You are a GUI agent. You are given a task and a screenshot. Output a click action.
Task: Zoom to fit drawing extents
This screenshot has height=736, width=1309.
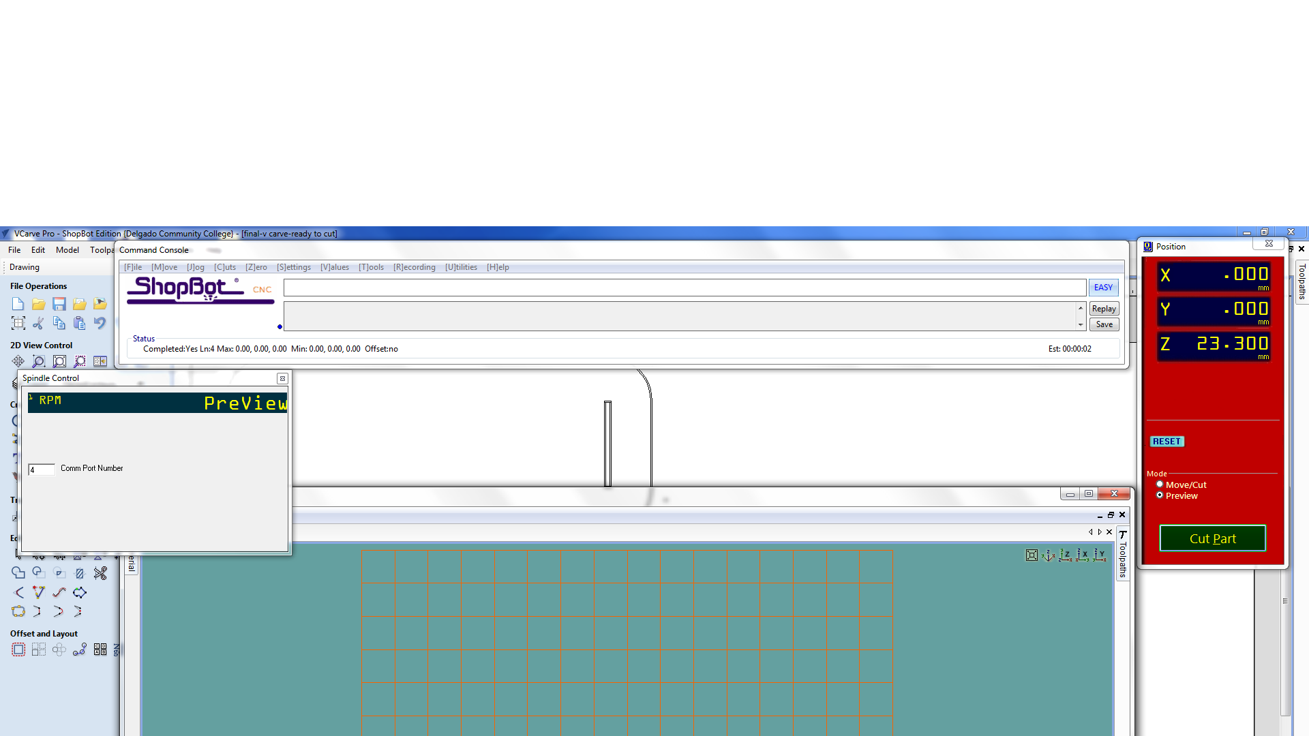[59, 361]
